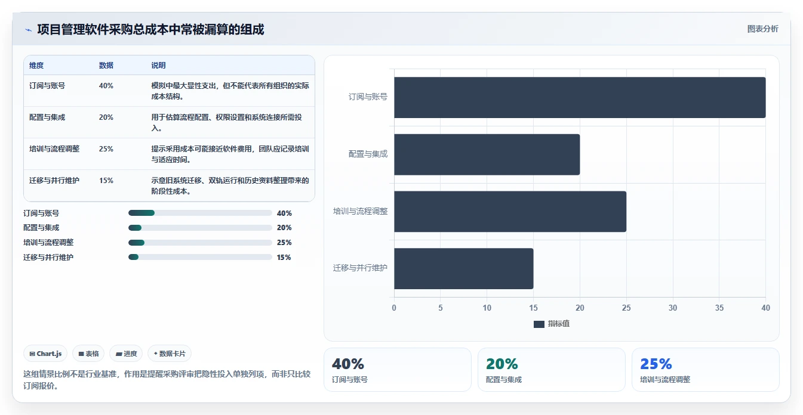Select the 表格 tag chip

(x=88, y=354)
